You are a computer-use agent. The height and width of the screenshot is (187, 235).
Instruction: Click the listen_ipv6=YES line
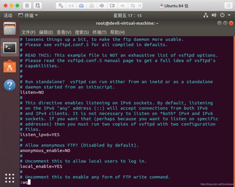click(x=40, y=135)
